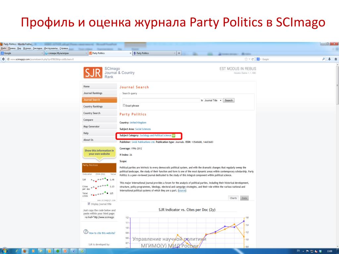
Task: Open the Справка menu
Action: [x=64, y=48]
